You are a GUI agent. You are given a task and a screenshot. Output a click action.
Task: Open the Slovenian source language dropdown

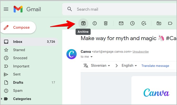pyautogui.click(x=100, y=66)
